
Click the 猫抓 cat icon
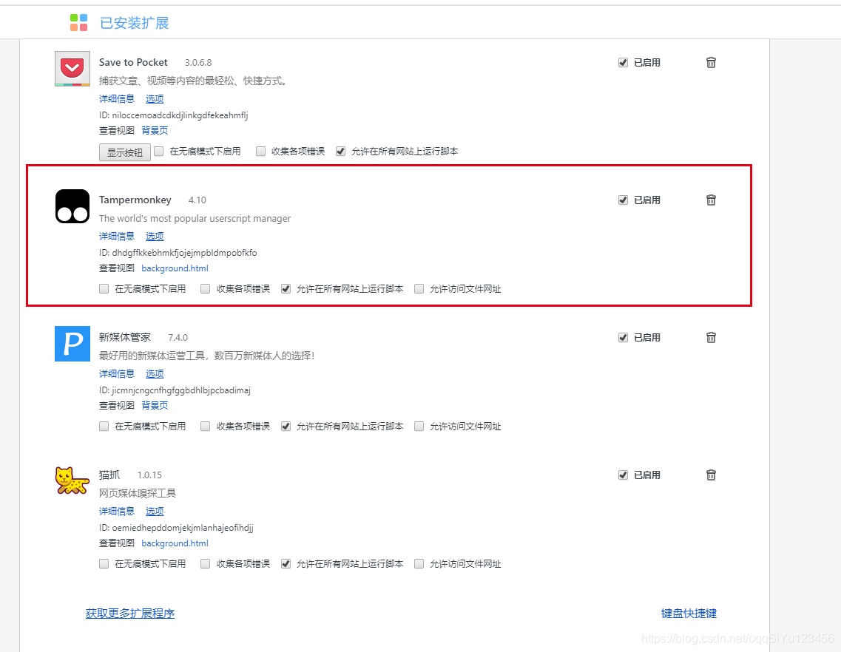72,480
